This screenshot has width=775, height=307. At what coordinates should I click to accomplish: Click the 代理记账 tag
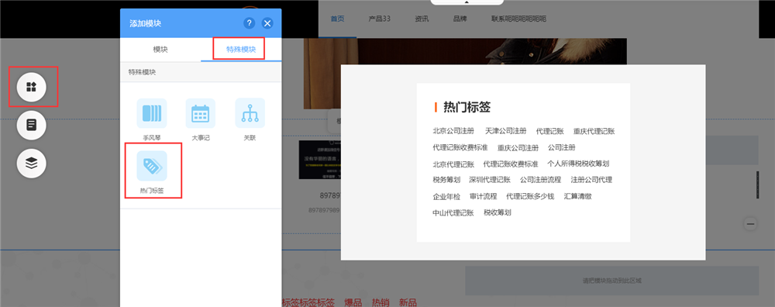[x=550, y=131]
